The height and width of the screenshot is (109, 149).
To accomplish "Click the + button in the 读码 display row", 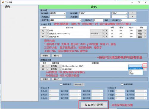I will [x=106, y=31].
